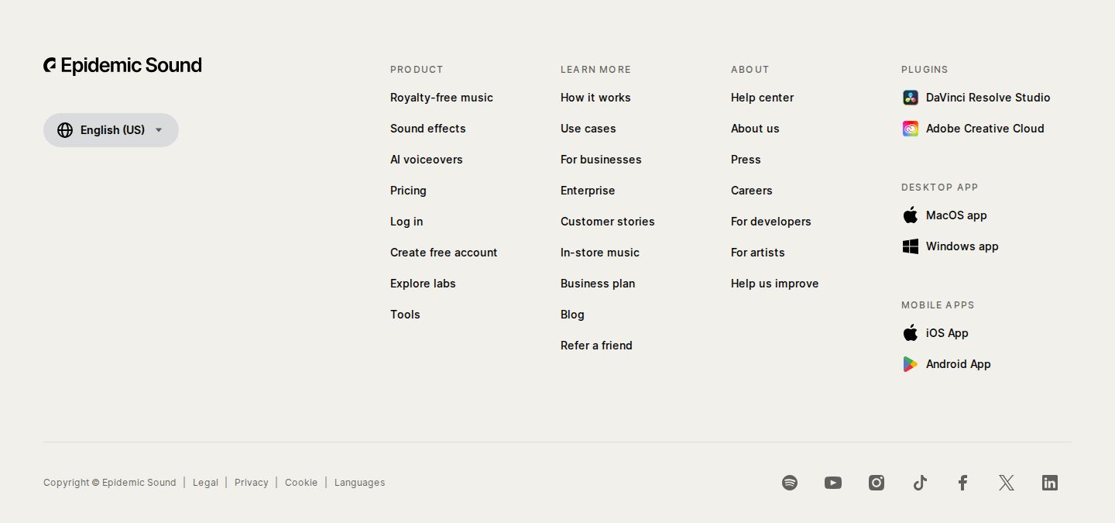
Task: Open Cookie footer link
Action: [301, 483]
